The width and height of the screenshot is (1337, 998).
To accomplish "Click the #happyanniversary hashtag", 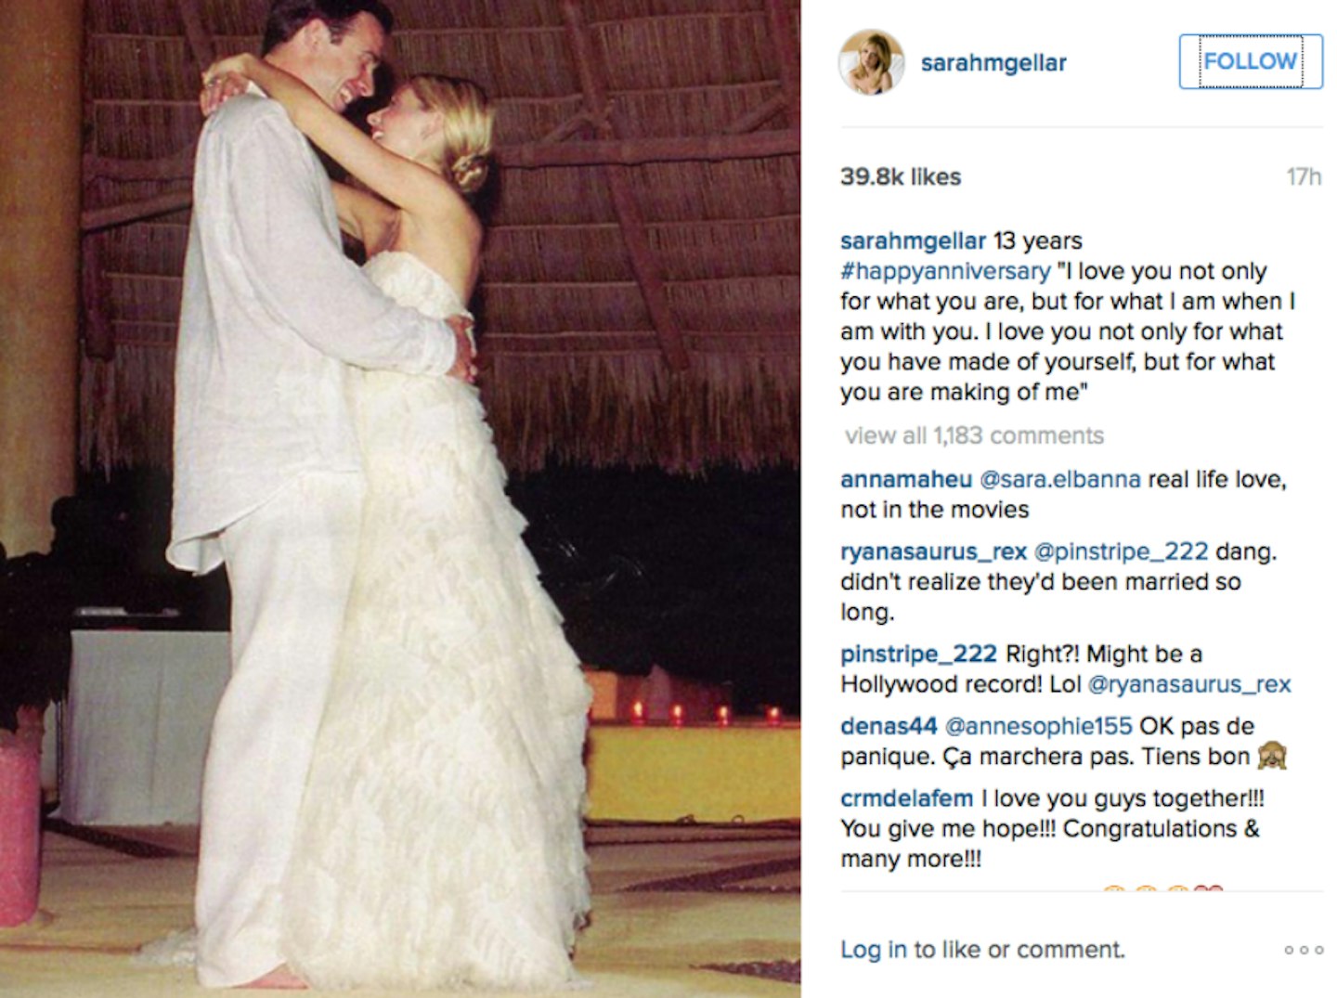I will pos(945,271).
